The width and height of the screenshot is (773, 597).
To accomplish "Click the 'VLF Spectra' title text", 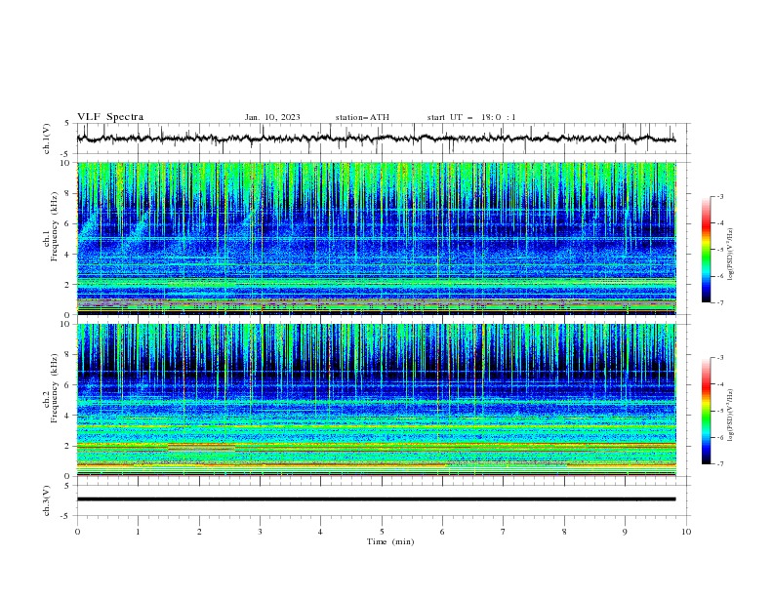I will tap(110, 117).
